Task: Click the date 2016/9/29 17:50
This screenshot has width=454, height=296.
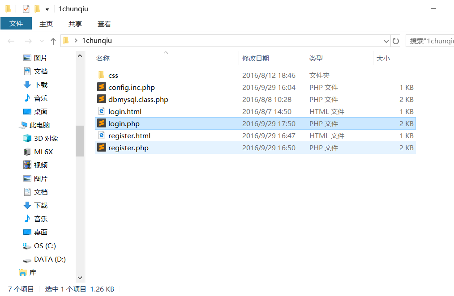Action: (x=269, y=124)
